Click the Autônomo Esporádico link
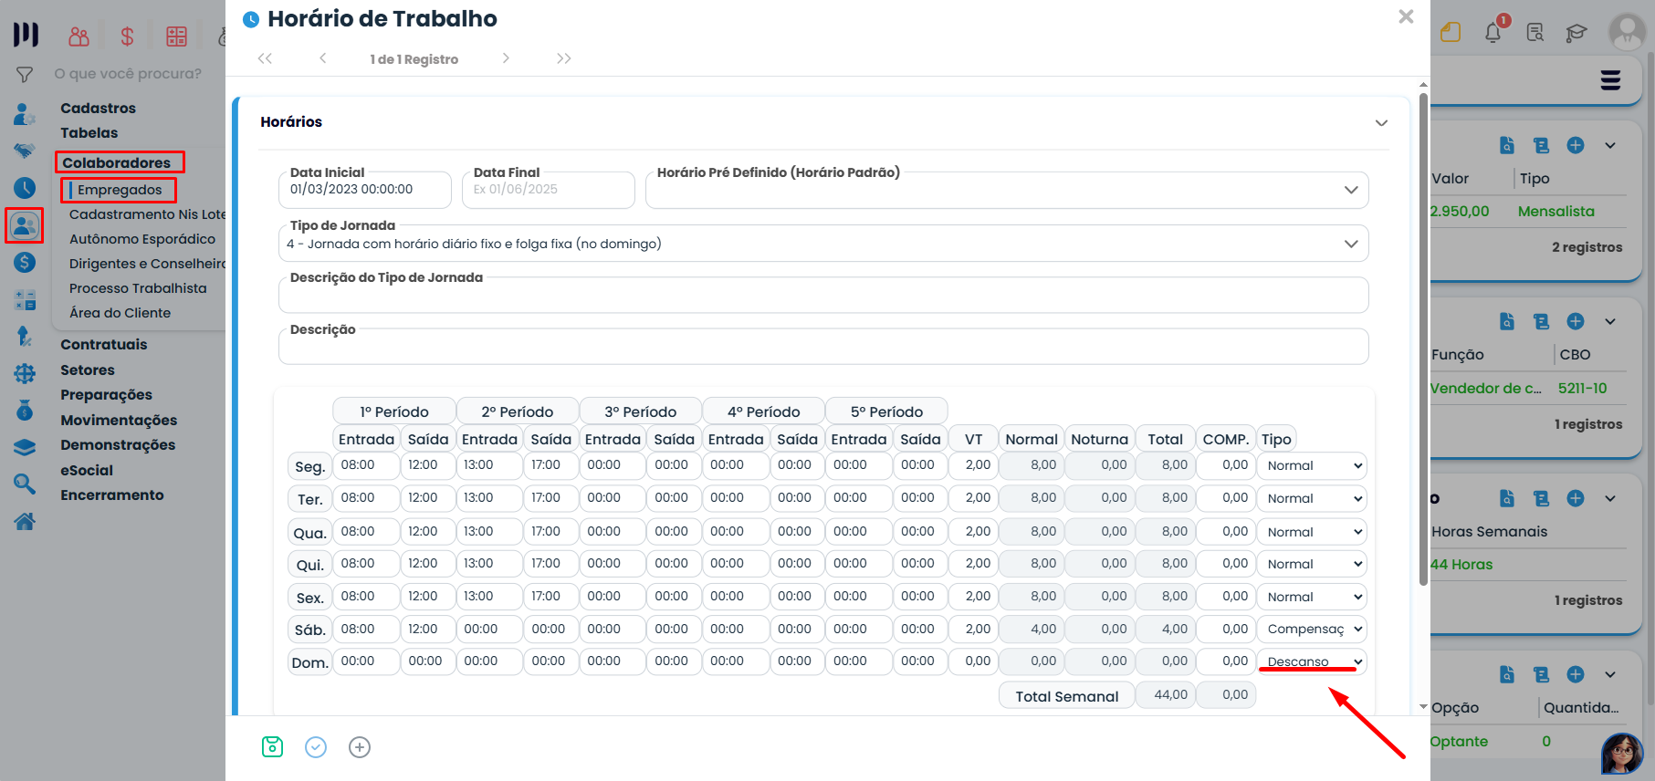Image resolution: width=1655 pixels, height=781 pixels. (142, 239)
